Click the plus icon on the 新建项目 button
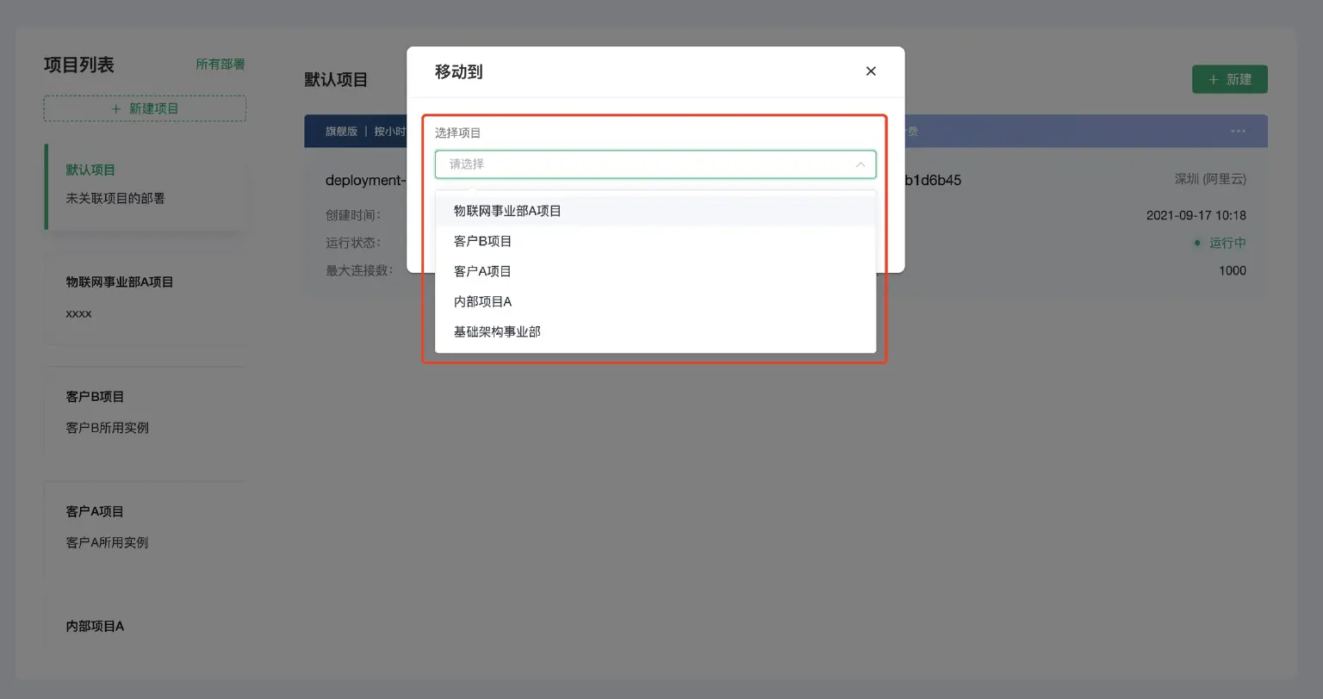Image resolution: width=1323 pixels, height=699 pixels. click(115, 108)
